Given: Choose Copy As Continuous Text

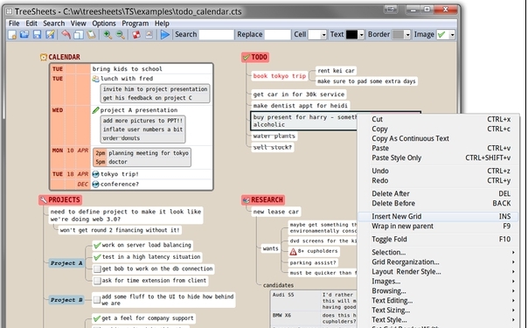Looking at the screenshot, I should click(x=438, y=138).
